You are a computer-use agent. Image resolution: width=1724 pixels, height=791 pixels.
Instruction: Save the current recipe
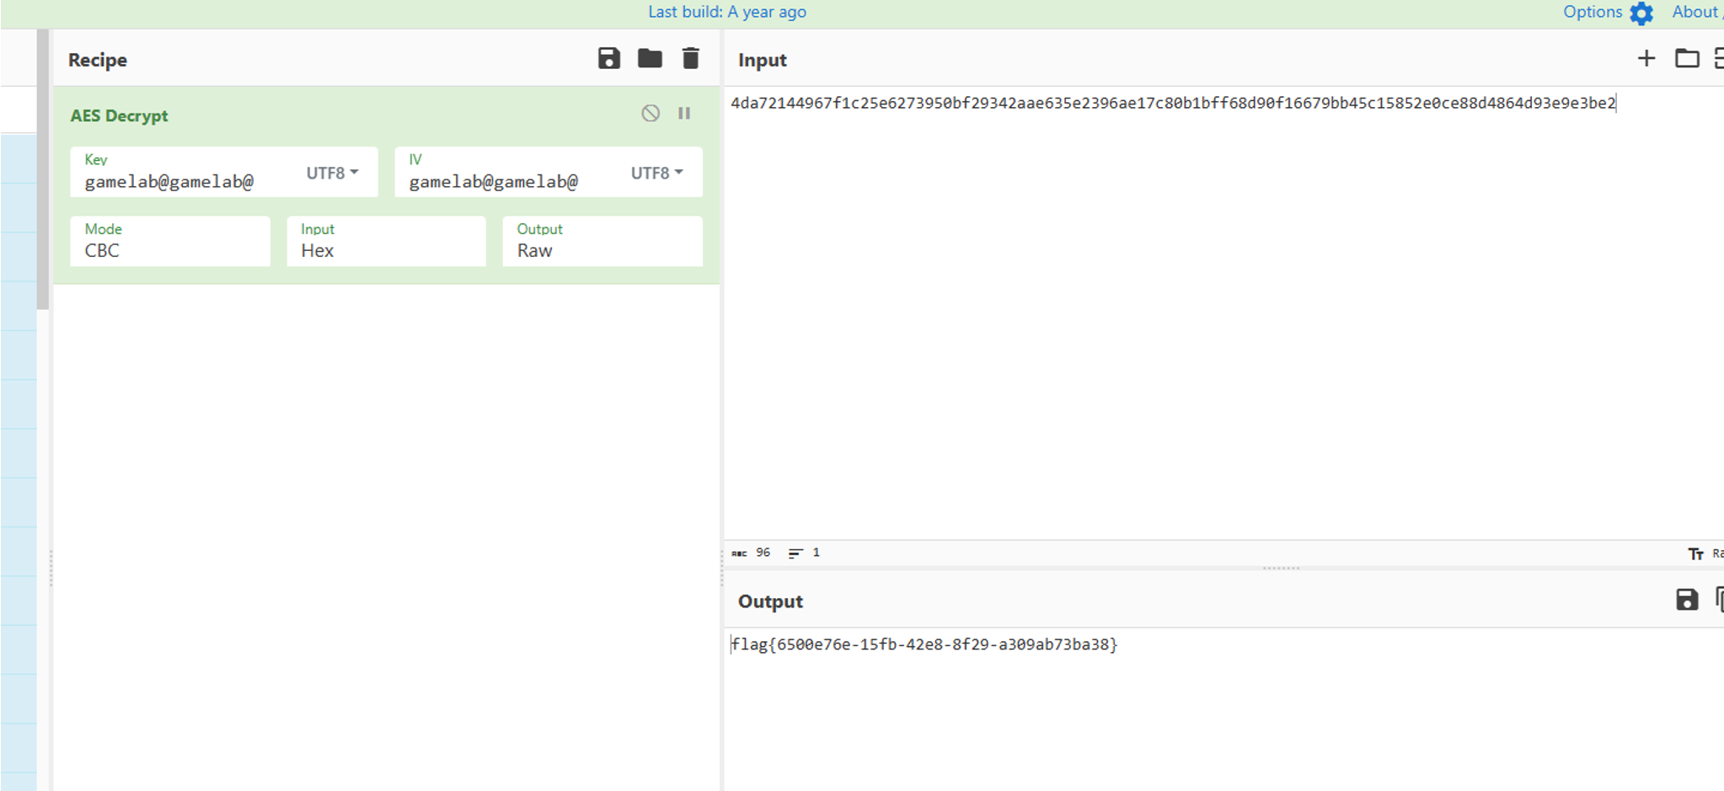pyautogui.click(x=608, y=59)
